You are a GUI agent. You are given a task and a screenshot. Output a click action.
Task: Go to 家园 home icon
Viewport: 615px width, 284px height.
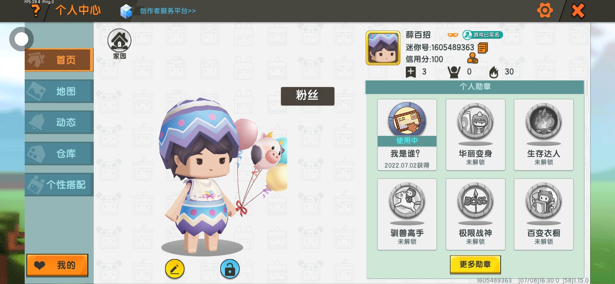pyautogui.click(x=119, y=44)
